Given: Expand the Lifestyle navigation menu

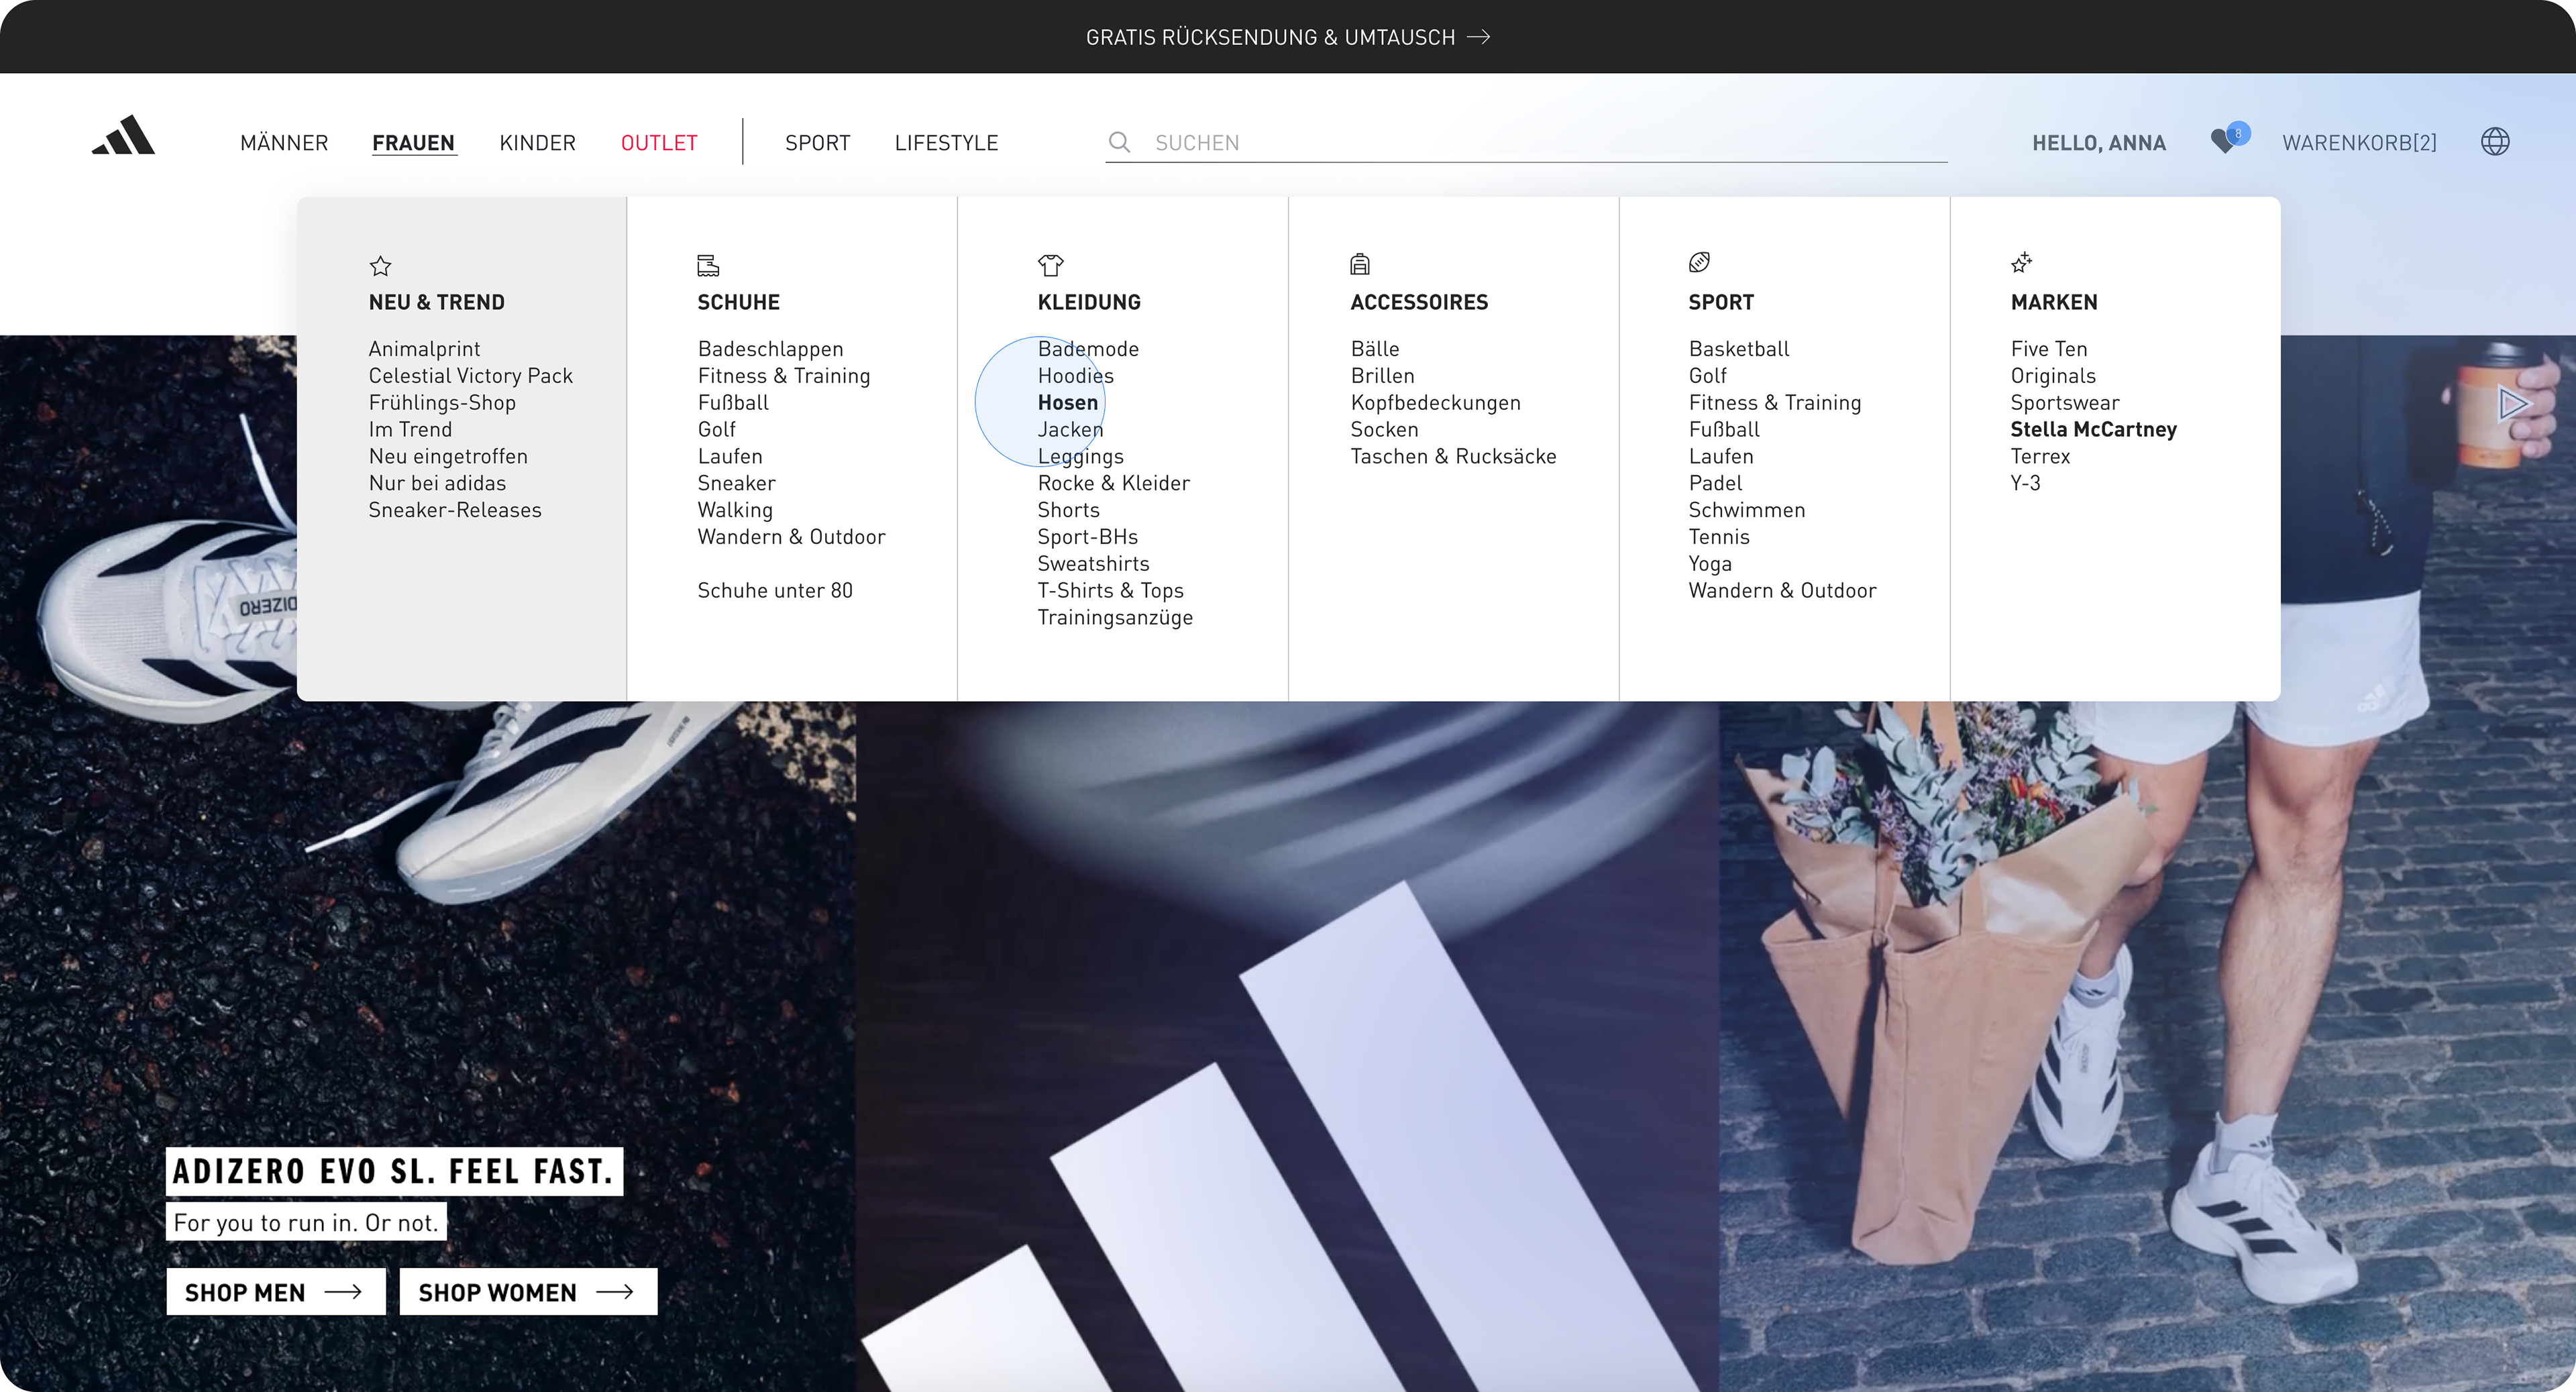Looking at the screenshot, I should click(946, 143).
